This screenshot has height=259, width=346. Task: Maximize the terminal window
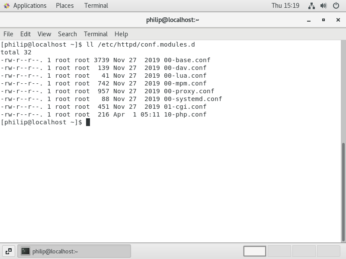pyautogui.click(x=323, y=20)
